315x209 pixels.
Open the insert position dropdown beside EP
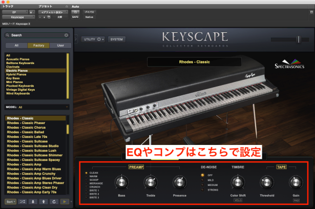click(32, 12)
